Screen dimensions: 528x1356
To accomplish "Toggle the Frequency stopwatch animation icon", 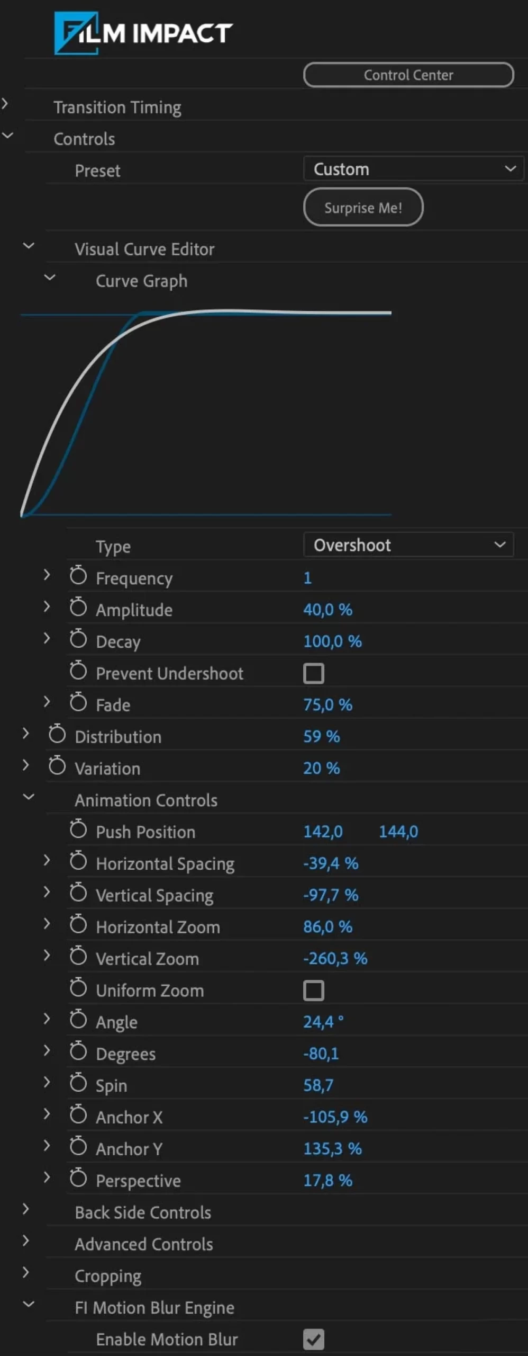I will point(78,576).
